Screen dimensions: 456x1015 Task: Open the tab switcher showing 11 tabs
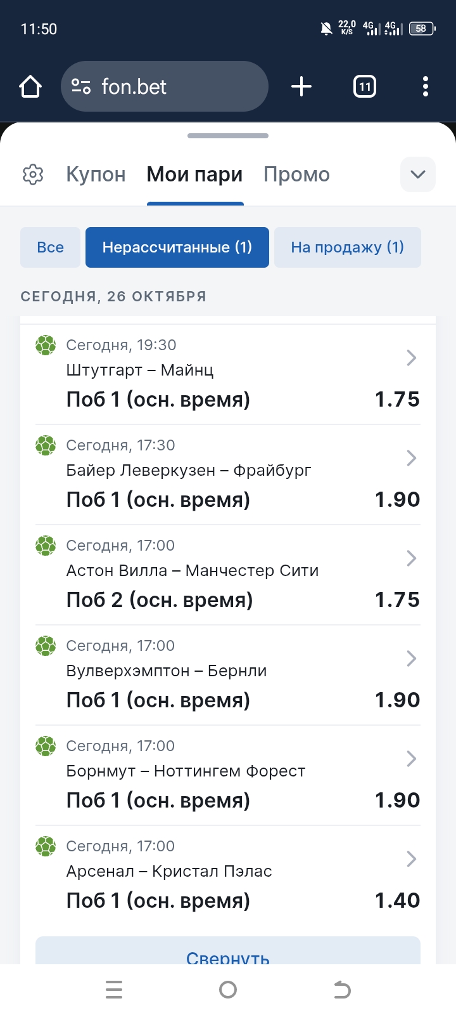[364, 86]
